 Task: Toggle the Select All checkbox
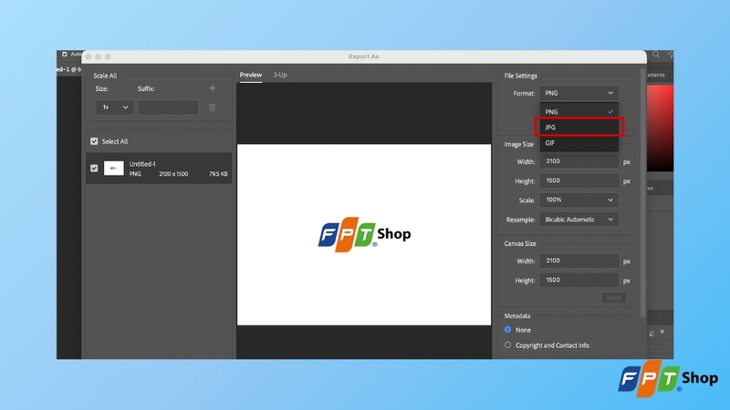(94, 141)
